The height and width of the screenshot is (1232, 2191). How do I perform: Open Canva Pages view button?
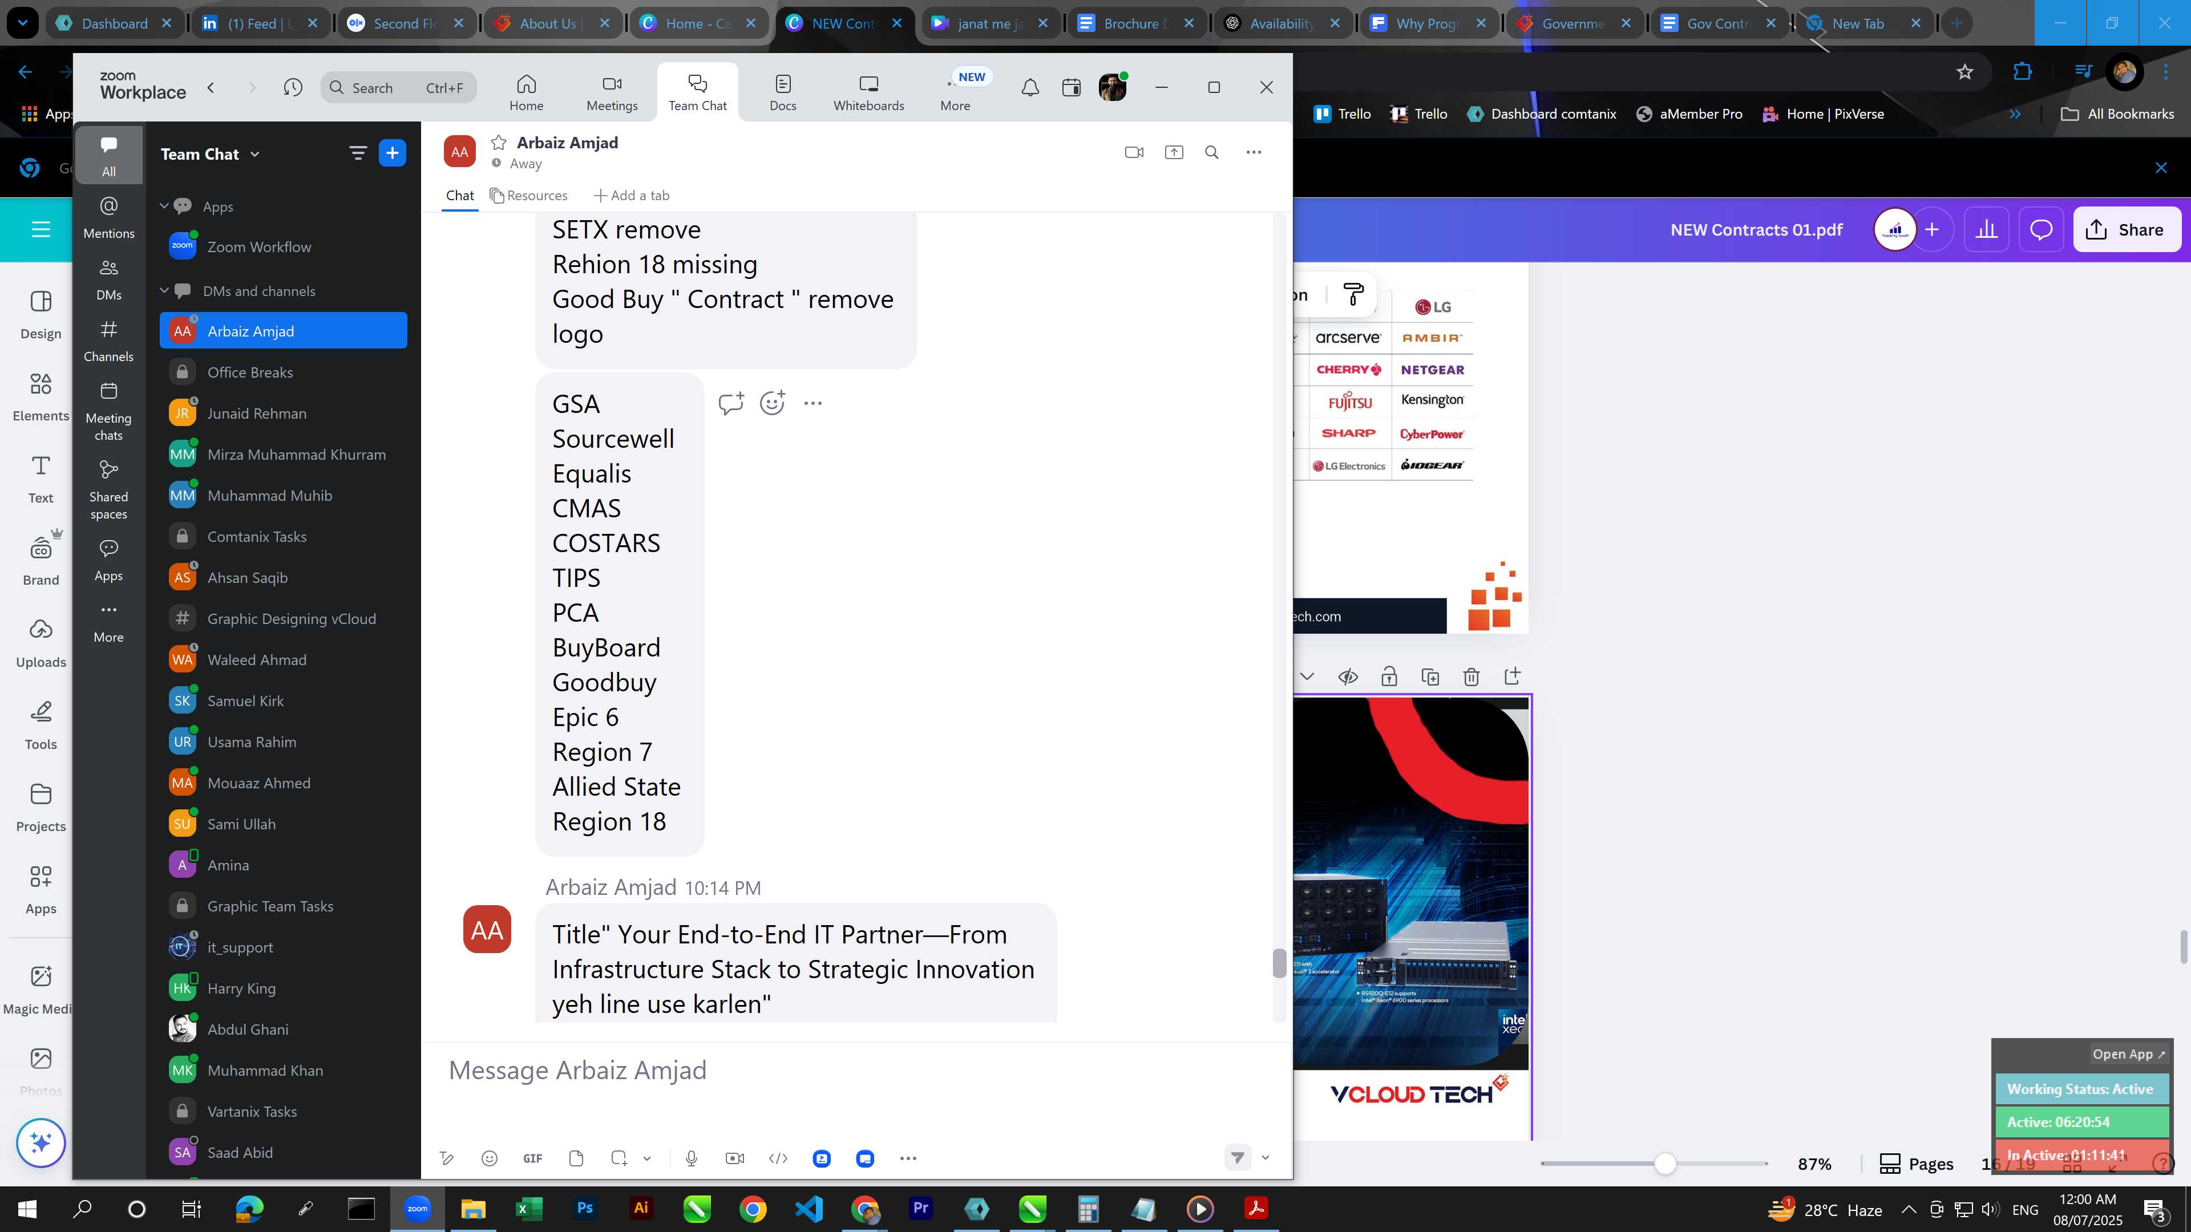(x=1915, y=1163)
